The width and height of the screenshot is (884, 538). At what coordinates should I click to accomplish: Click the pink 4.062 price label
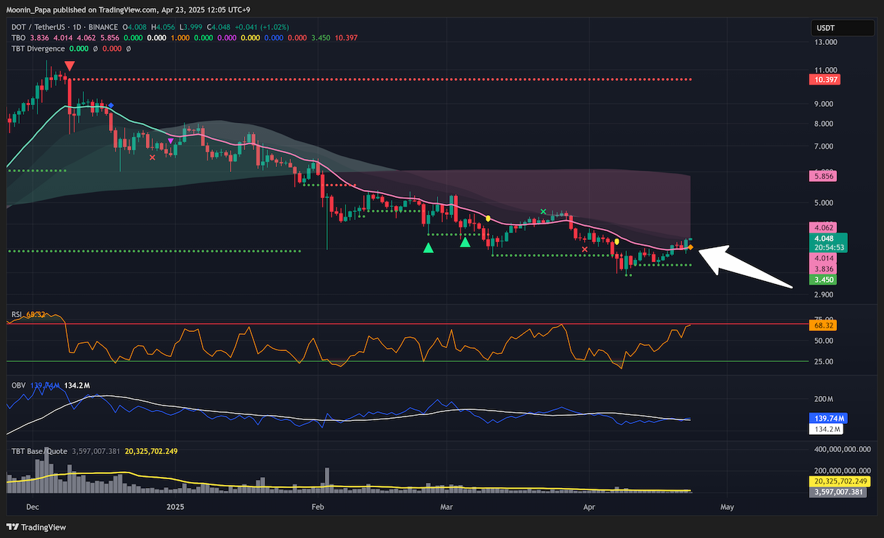click(x=822, y=227)
